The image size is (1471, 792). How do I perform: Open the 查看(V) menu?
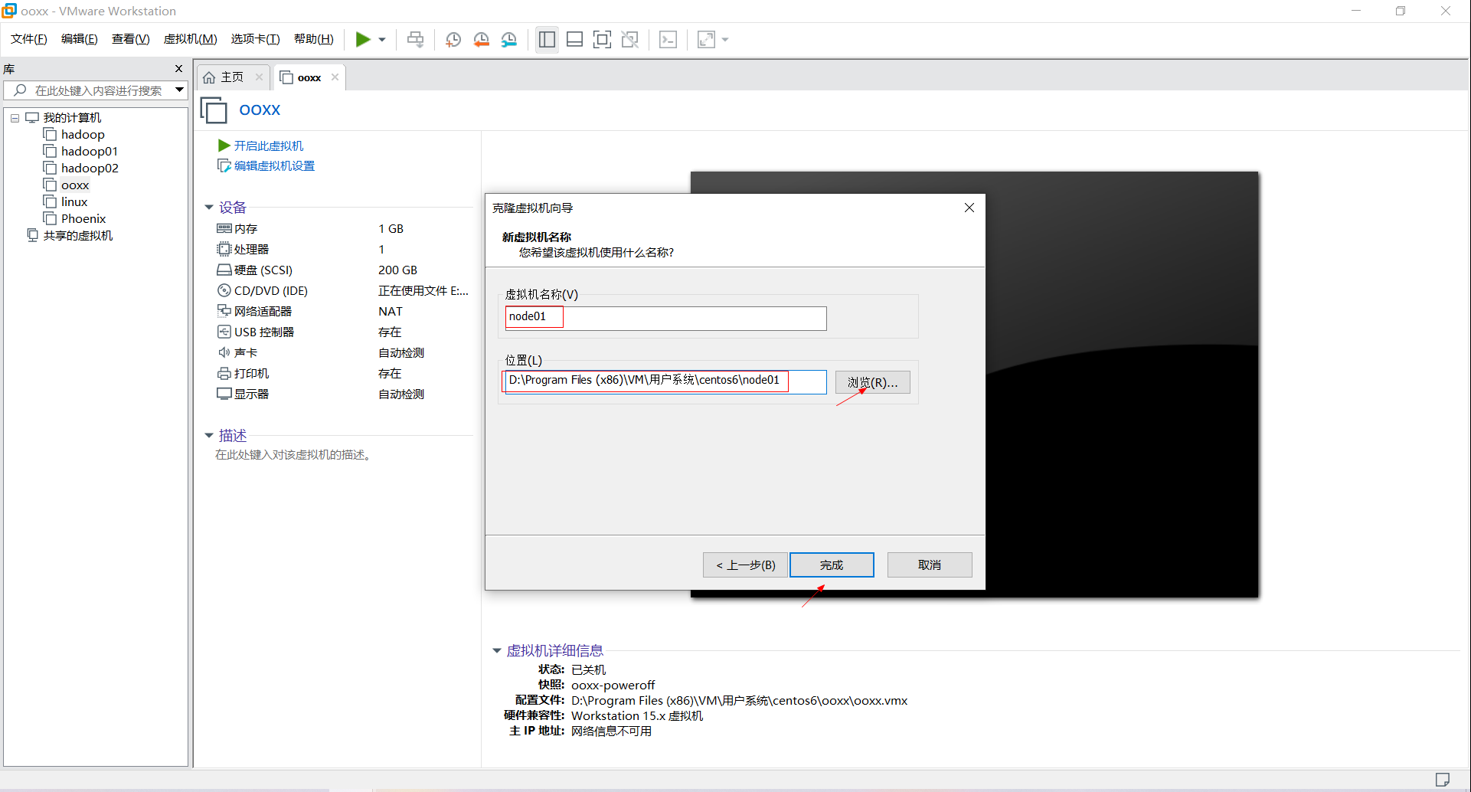pyautogui.click(x=131, y=39)
